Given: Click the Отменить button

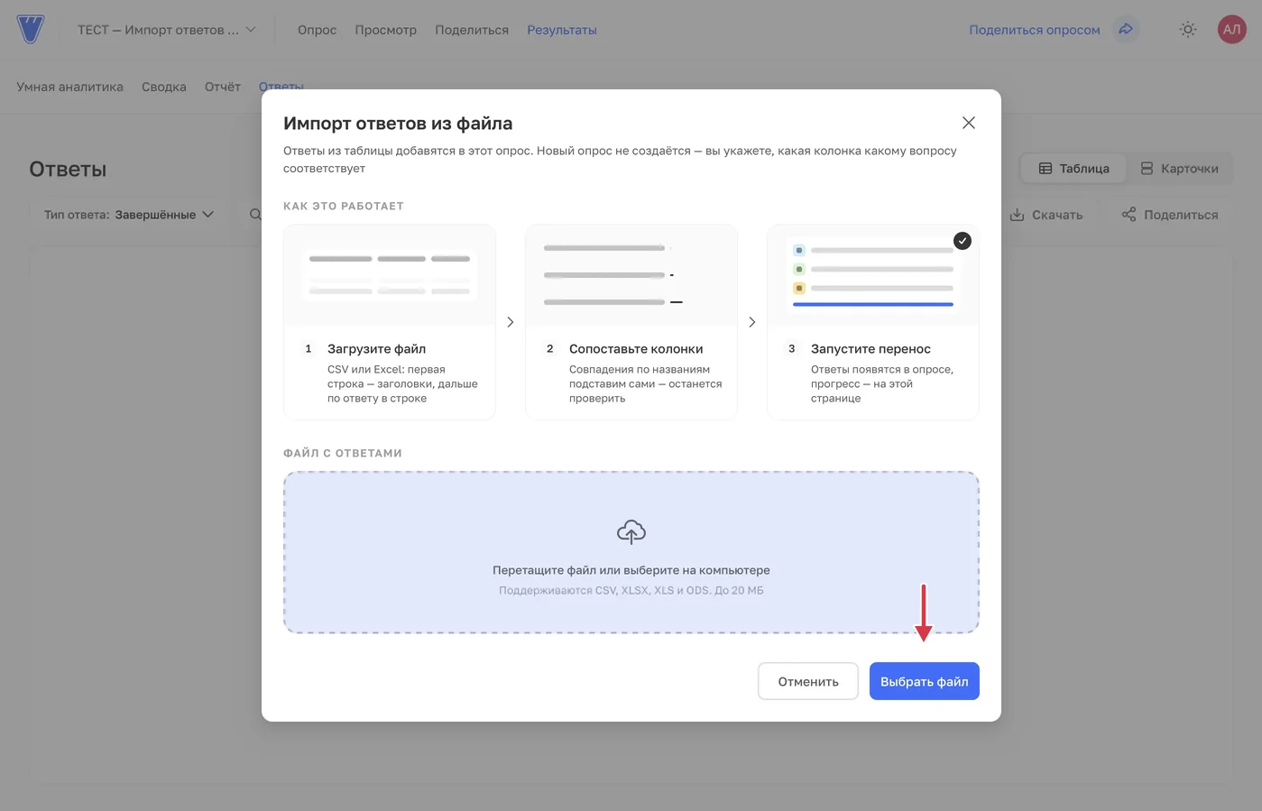Looking at the screenshot, I should click(x=808, y=681).
